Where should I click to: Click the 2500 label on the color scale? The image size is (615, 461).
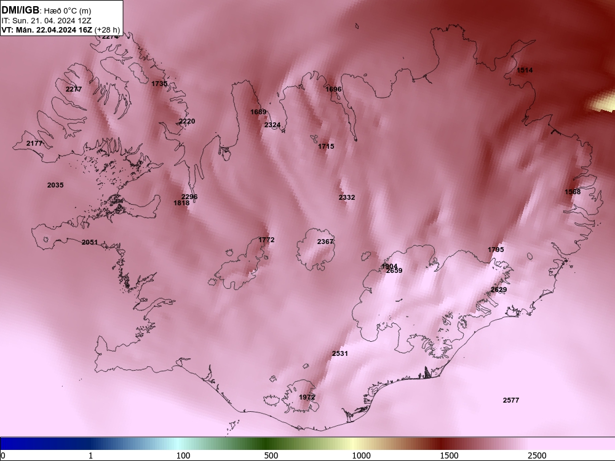(x=537, y=455)
